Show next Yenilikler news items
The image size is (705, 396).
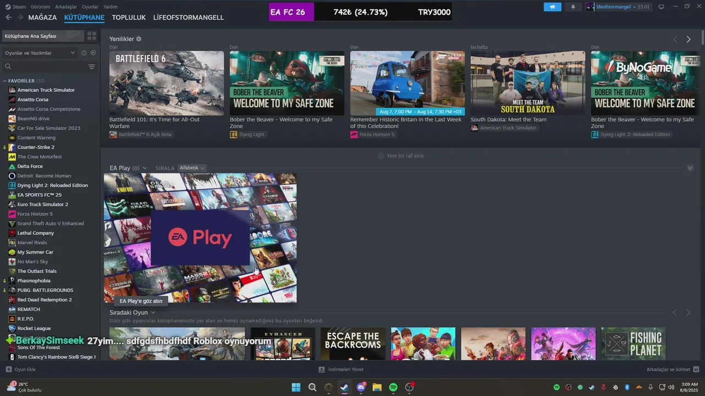tap(688, 39)
